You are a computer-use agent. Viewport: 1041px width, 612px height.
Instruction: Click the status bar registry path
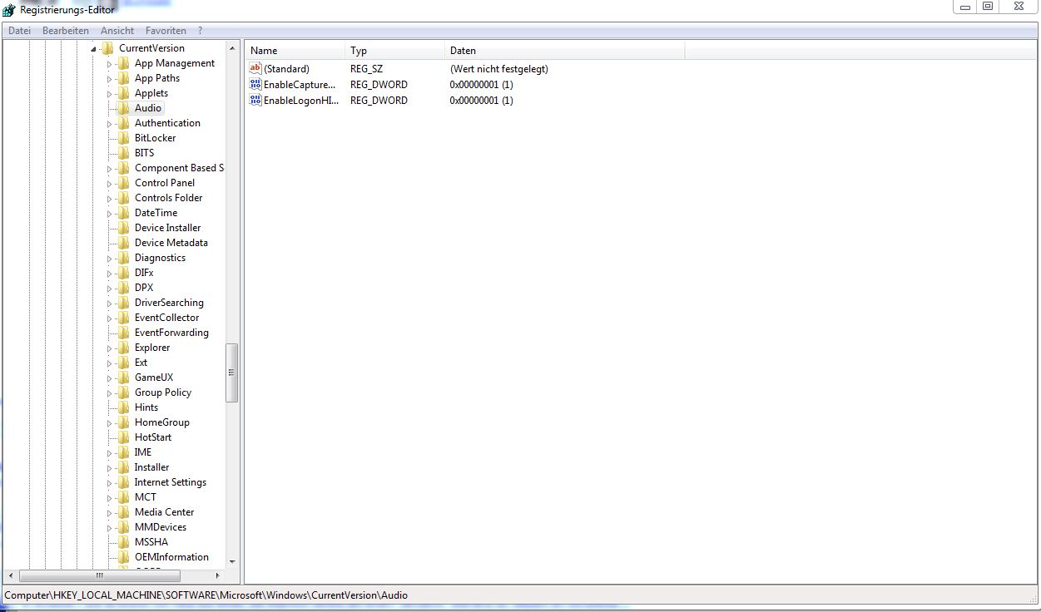coord(206,595)
